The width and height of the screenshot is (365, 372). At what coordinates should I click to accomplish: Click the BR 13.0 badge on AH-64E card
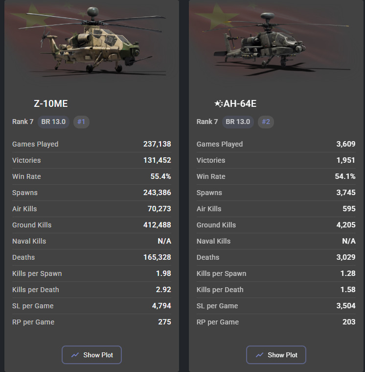pyautogui.click(x=238, y=122)
